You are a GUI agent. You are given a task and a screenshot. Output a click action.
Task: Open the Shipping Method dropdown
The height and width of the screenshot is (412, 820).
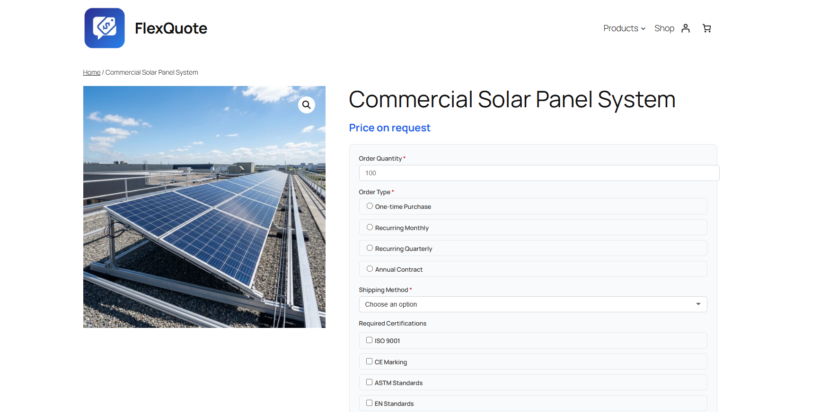(532, 304)
